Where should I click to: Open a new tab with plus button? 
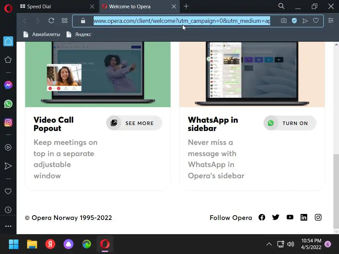pos(186,6)
